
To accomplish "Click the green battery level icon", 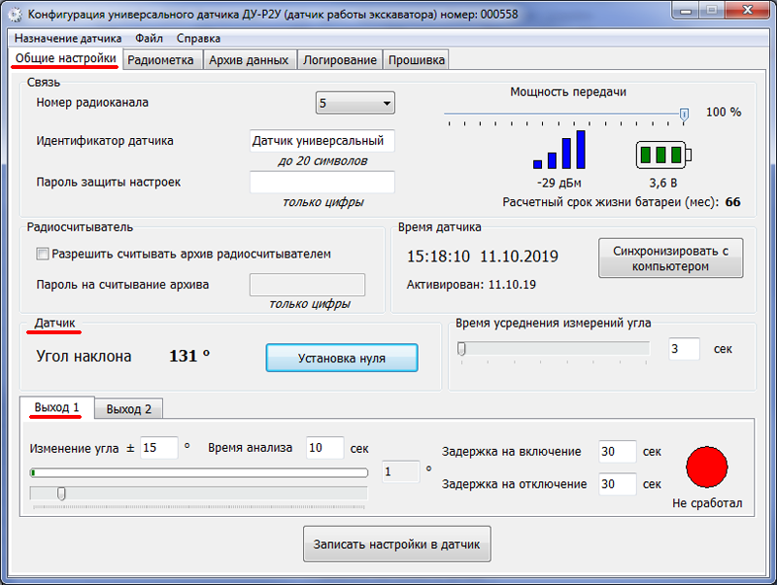I will coord(663,155).
